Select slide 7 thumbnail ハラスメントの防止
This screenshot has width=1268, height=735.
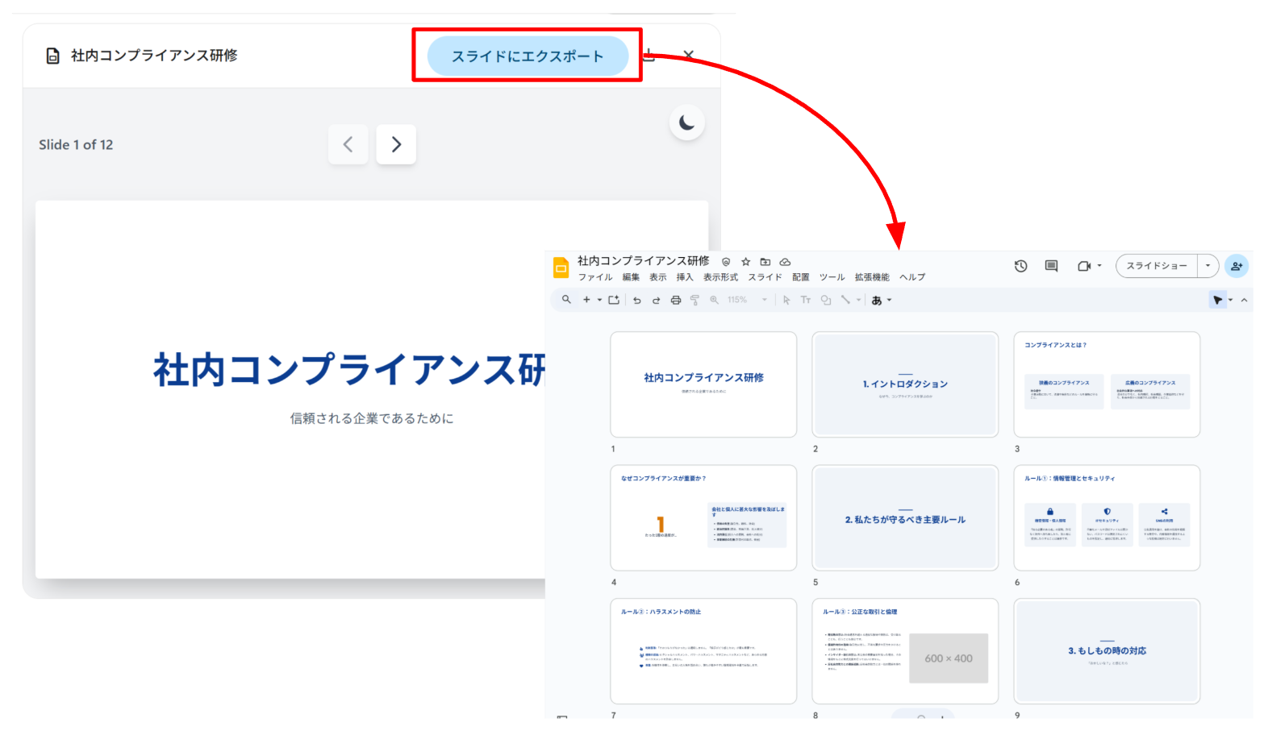[x=703, y=650]
